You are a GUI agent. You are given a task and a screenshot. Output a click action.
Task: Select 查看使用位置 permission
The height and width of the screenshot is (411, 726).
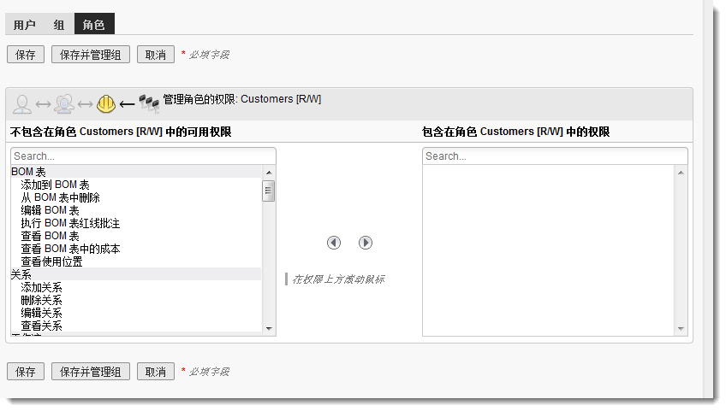click(x=51, y=261)
